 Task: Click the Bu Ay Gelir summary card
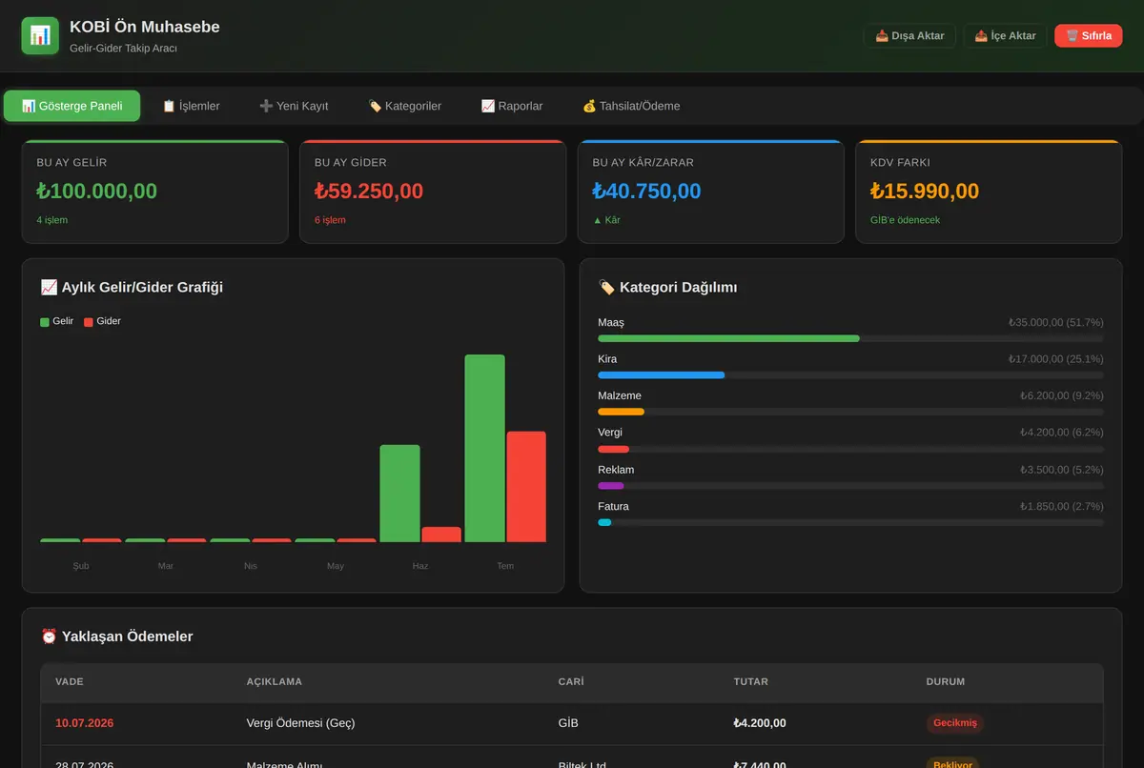[154, 192]
